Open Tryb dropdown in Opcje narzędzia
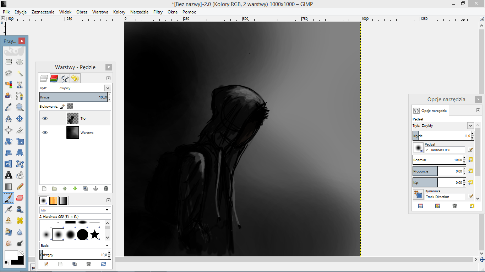Screen dimensions: 485x272 (470, 126)
